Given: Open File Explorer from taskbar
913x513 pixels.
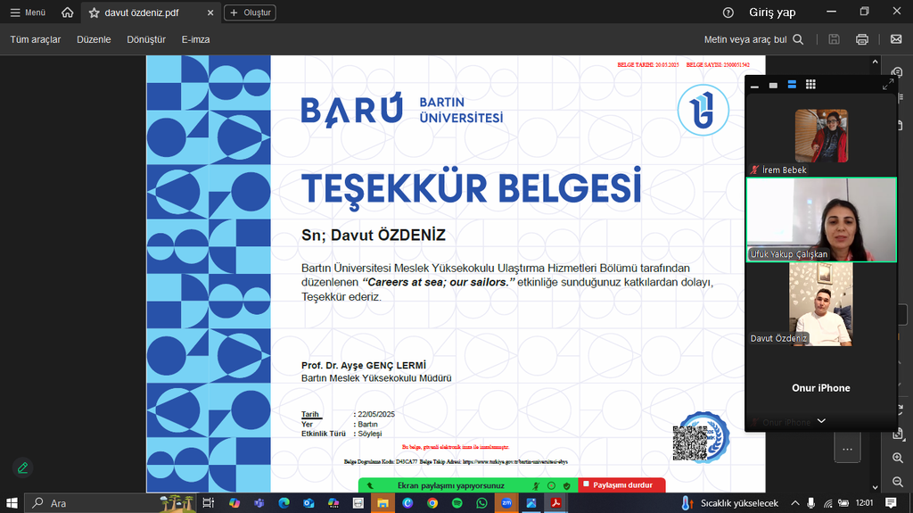Looking at the screenshot, I should tap(382, 502).
